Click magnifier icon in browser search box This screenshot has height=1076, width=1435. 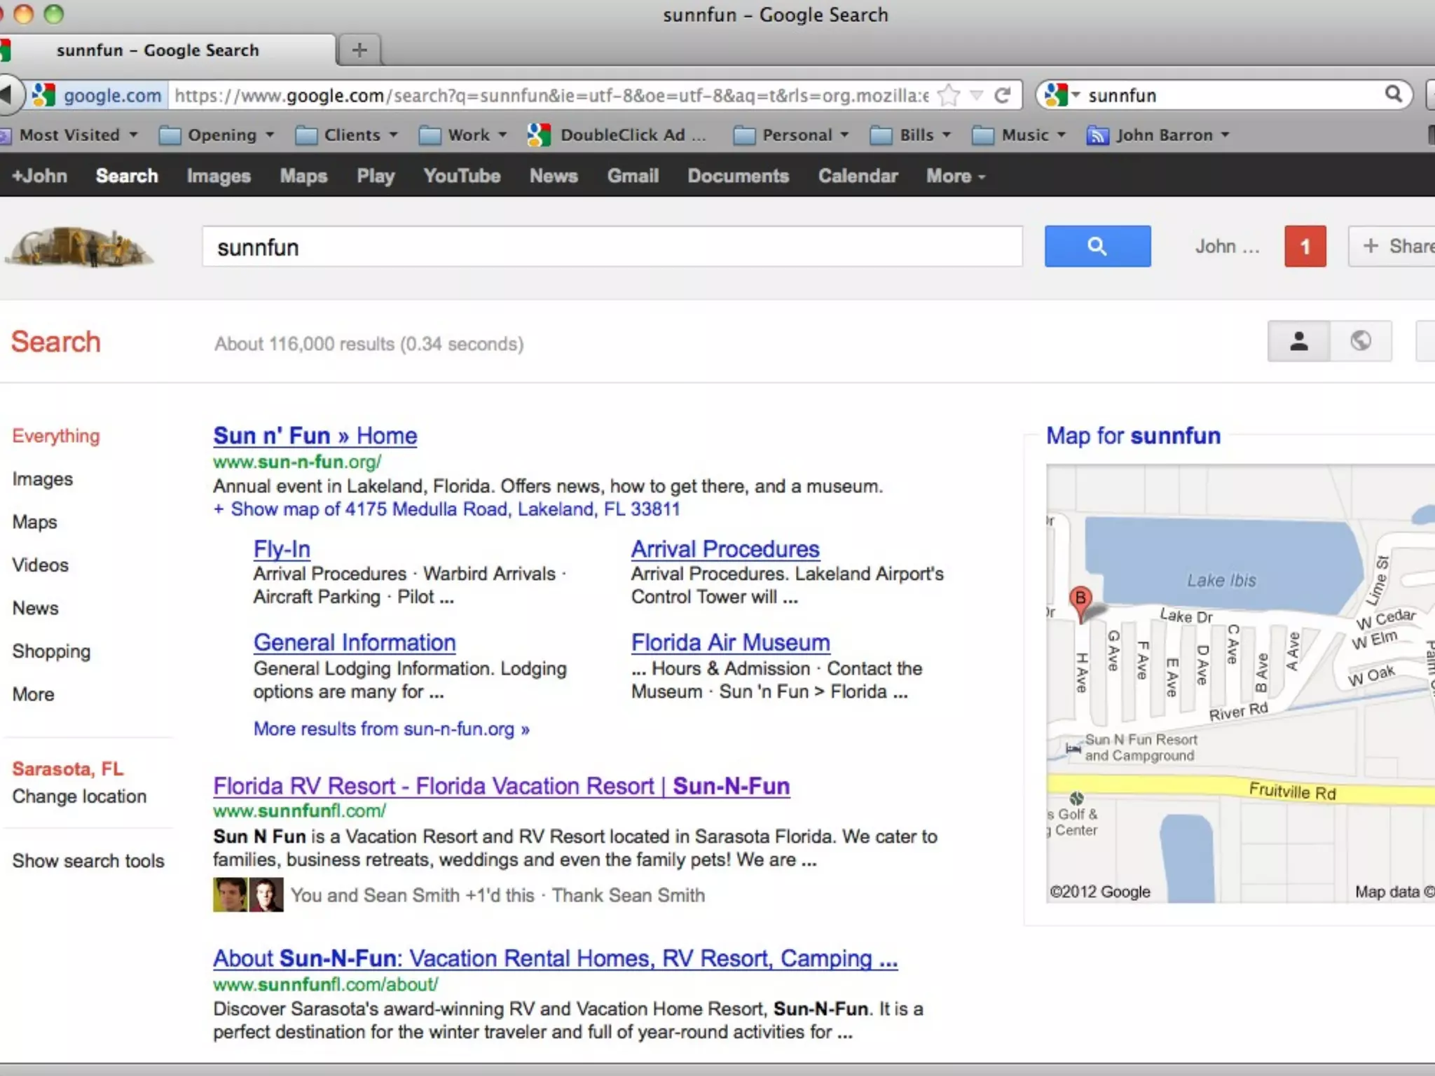point(1393,95)
